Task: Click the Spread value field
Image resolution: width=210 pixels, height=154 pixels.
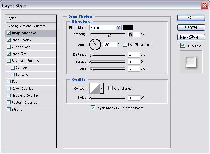Action: (134, 62)
